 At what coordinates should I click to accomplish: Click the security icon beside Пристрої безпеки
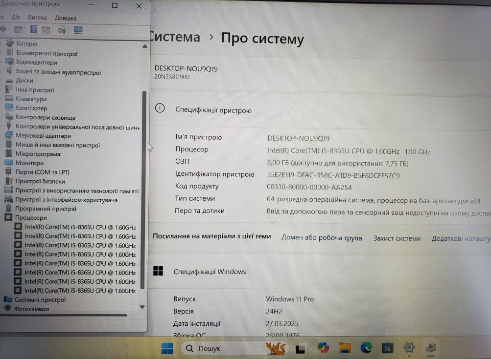[x=9, y=181]
